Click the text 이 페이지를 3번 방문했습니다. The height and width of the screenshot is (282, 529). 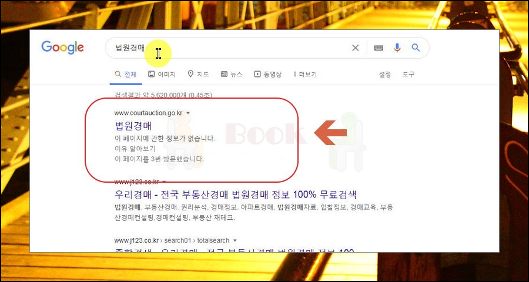(159, 158)
